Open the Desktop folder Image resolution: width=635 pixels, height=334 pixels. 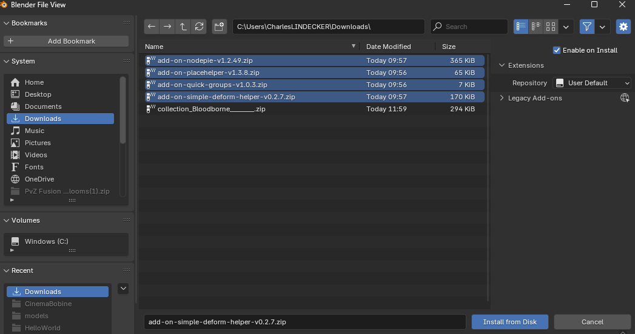[x=60, y=94]
